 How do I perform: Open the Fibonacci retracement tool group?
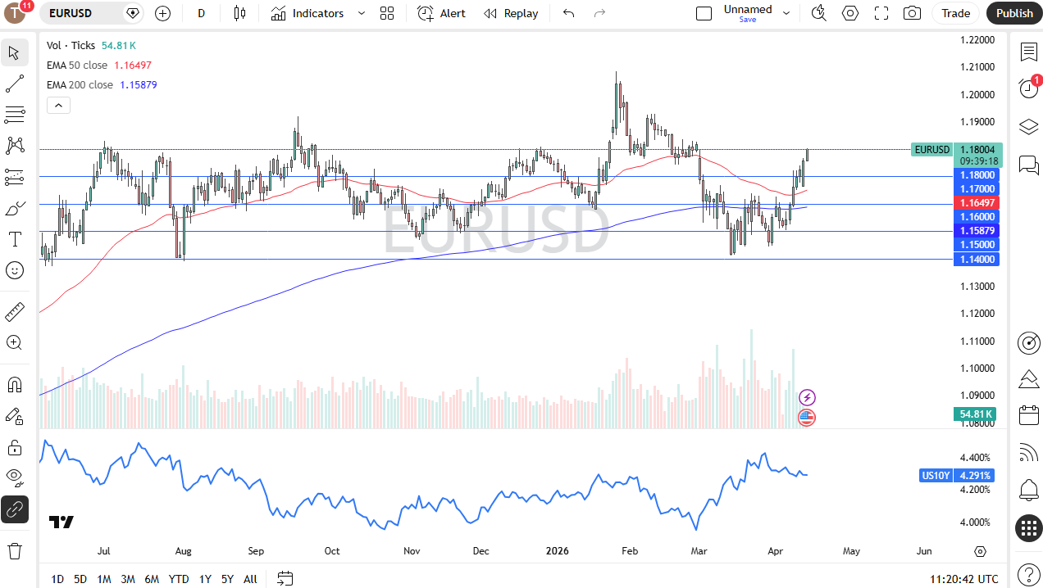(15, 114)
